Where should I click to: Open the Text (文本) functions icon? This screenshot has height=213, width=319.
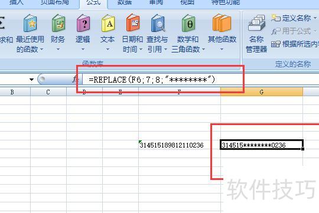(x=108, y=23)
